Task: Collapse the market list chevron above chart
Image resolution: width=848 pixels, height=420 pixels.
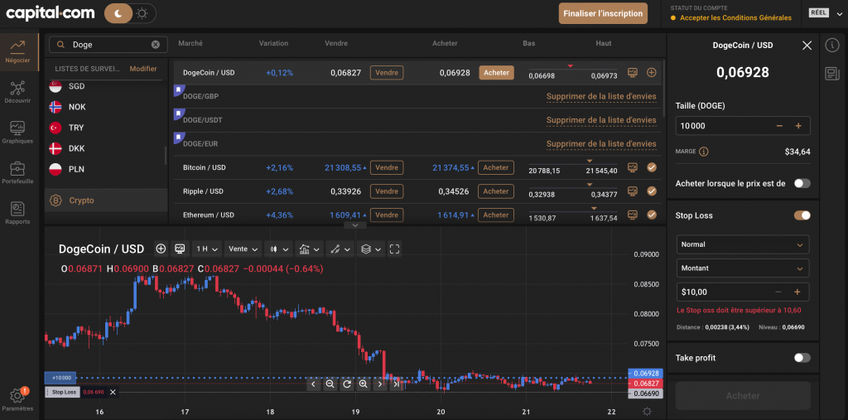Action: click(x=354, y=224)
